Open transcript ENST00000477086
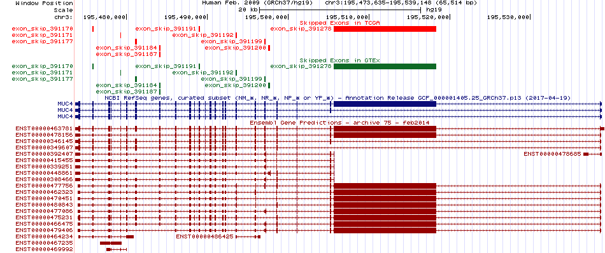This screenshot has height=253, width=605. [x=45, y=211]
